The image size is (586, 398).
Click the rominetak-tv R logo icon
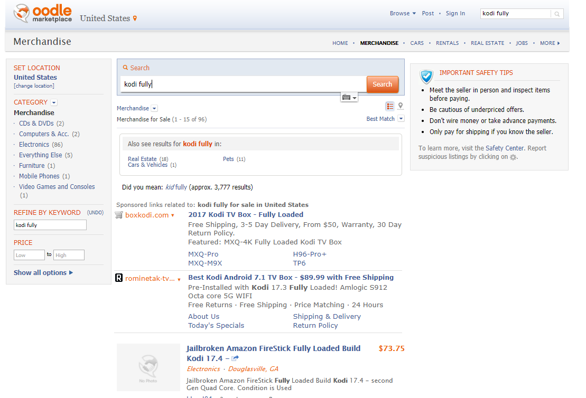[119, 278]
